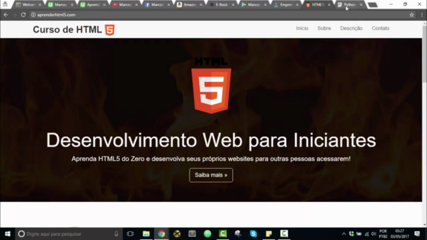
Task: Click the Digite aqui para pesquisar search box
Action: point(68,234)
